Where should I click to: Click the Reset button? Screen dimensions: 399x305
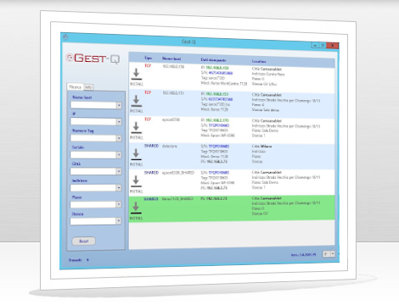[83, 241]
